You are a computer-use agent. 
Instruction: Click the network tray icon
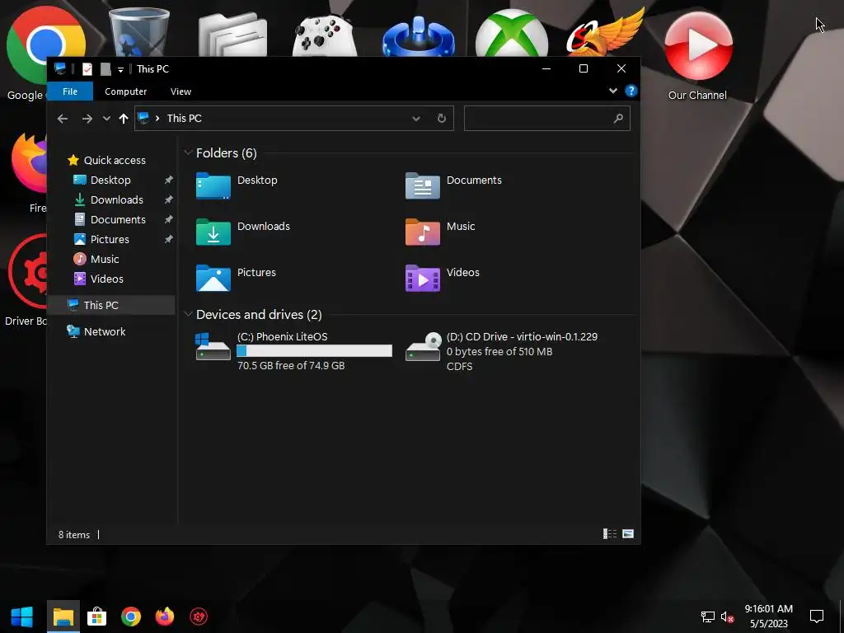tap(707, 617)
